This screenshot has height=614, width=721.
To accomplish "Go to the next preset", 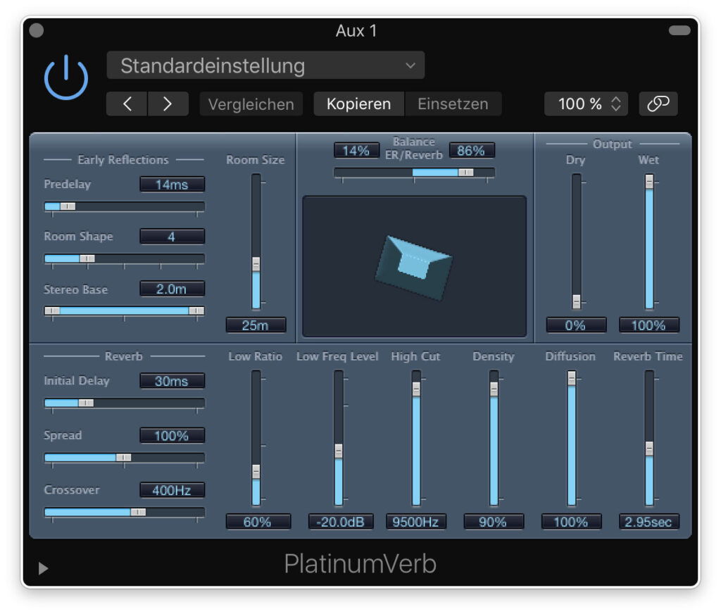I will [x=168, y=104].
